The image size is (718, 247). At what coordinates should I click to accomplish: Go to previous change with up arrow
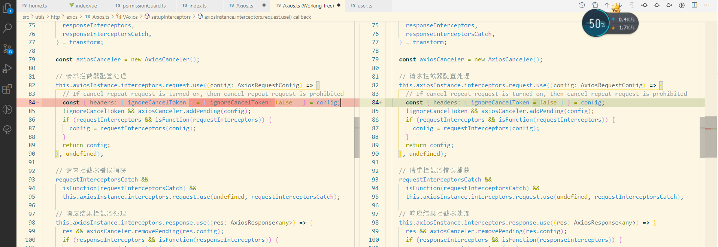[x=607, y=5]
